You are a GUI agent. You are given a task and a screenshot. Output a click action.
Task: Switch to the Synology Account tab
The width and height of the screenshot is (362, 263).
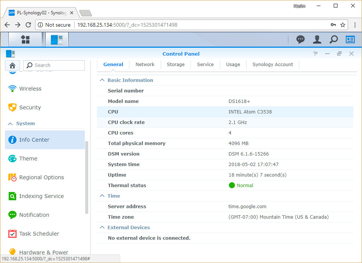[x=273, y=64]
